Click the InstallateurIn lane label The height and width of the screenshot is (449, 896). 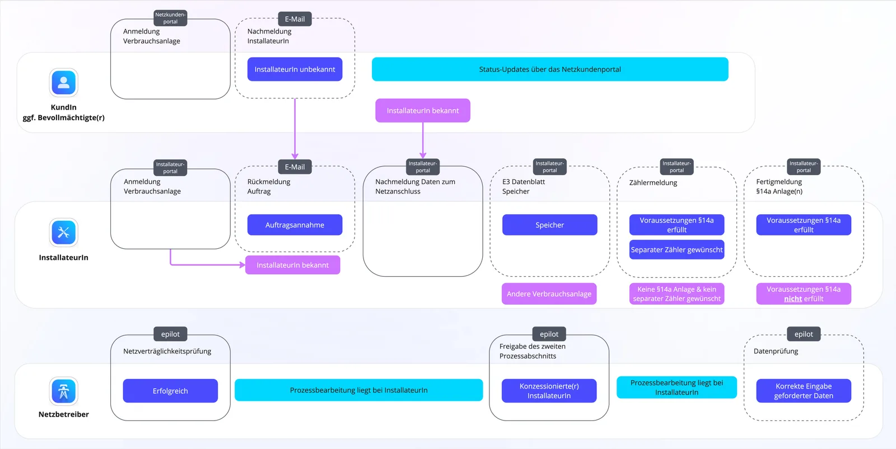64,258
